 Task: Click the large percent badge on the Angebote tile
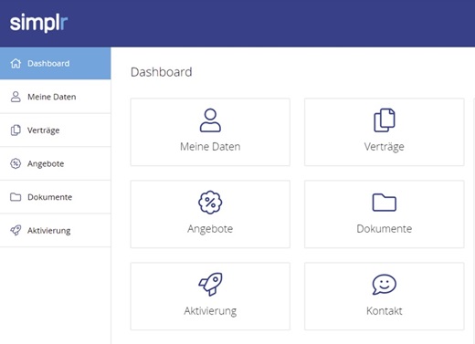click(x=210, y=203)
